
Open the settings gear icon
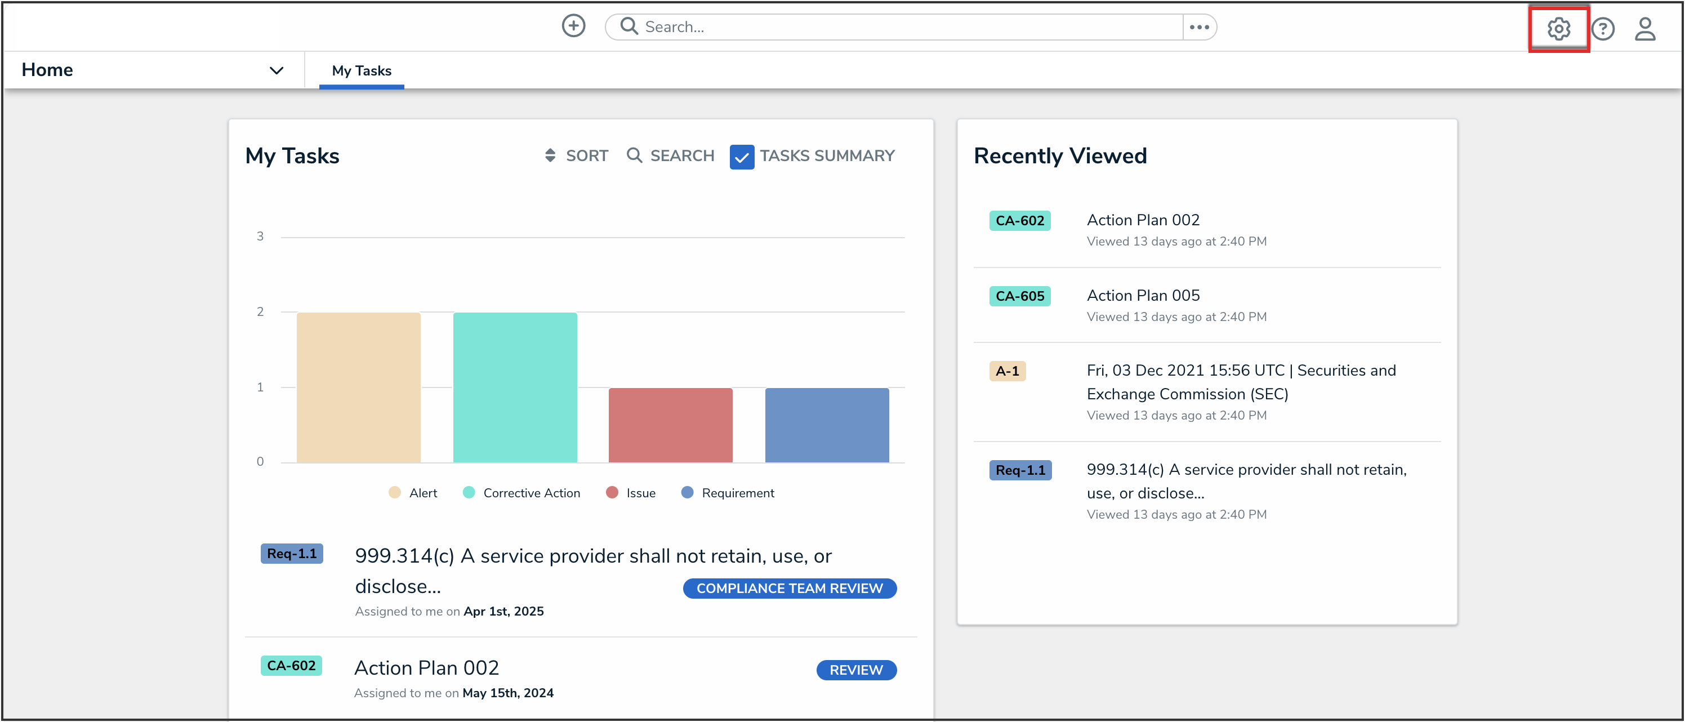pos(1558,29)
